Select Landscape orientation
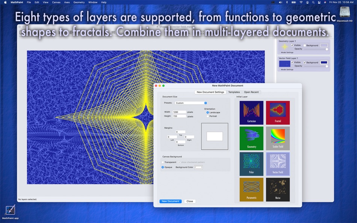 click(x=208, y=112)
